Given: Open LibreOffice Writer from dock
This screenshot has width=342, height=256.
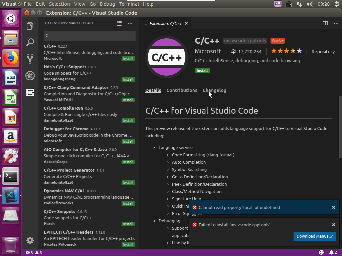Looking at the screenshot, I should point(10,78).
